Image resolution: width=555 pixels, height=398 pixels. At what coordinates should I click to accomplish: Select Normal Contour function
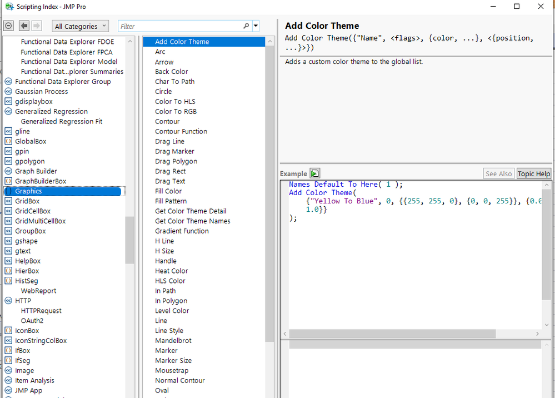coord(180,380)
